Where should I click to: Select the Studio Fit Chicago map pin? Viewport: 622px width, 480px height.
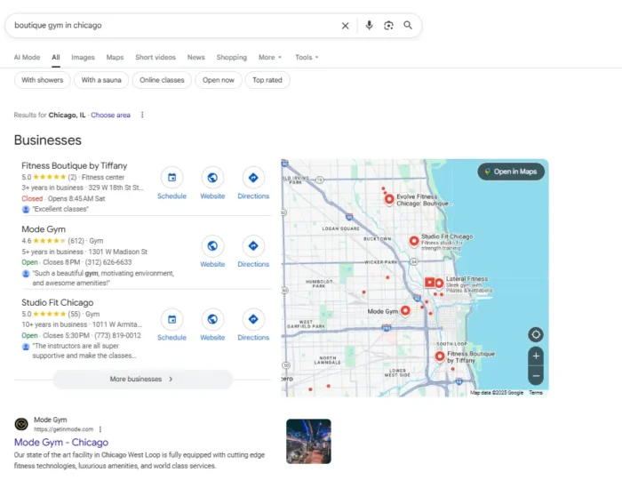click(x=414, y=241)
